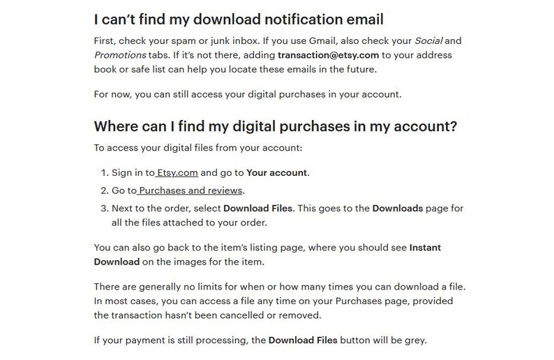Viewport: 554px width, 360px height.
Task: Open the Purchases and reviews link
Action: click(x=190, y=190)
